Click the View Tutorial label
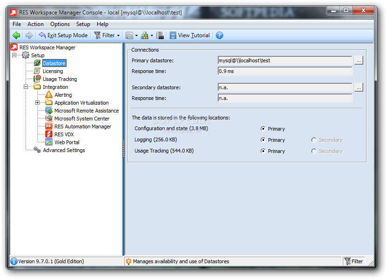This screenshot has height=279, width=387. [x=194, y=35]
